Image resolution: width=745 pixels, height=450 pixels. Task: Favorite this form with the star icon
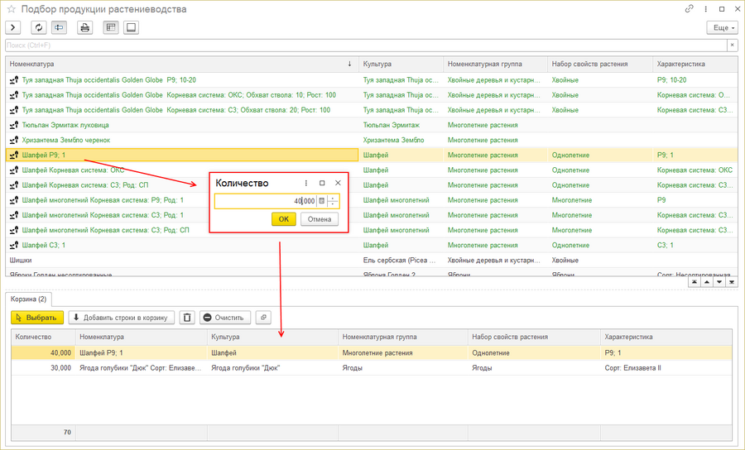[x=11, y=9]
